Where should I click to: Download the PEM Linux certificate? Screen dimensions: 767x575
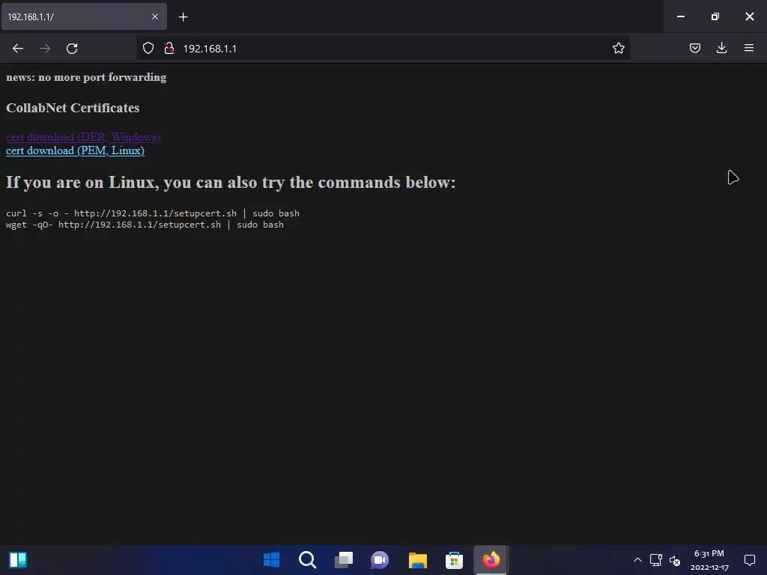76,150
